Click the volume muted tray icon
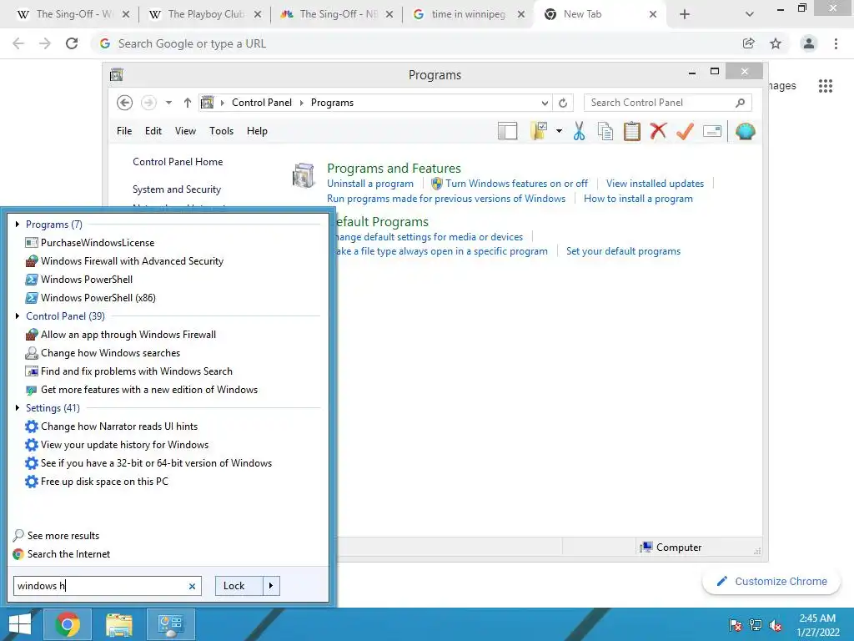 pyautogui.click(x=776, y=625)
